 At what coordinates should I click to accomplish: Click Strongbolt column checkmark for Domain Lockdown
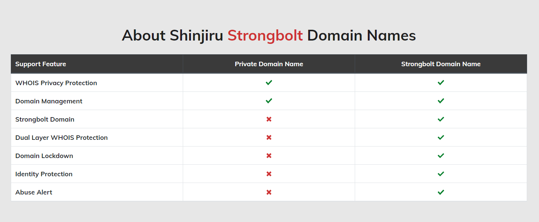pos(441,156)
